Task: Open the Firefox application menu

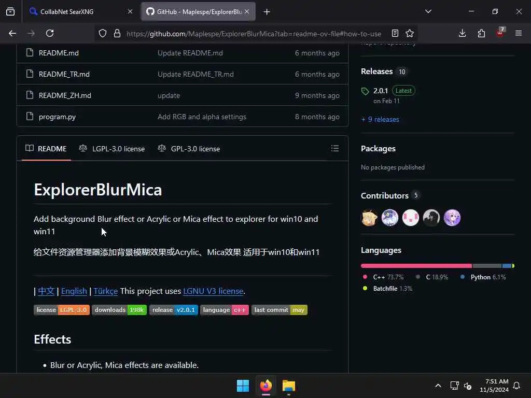Action: [x=519, y=33]
